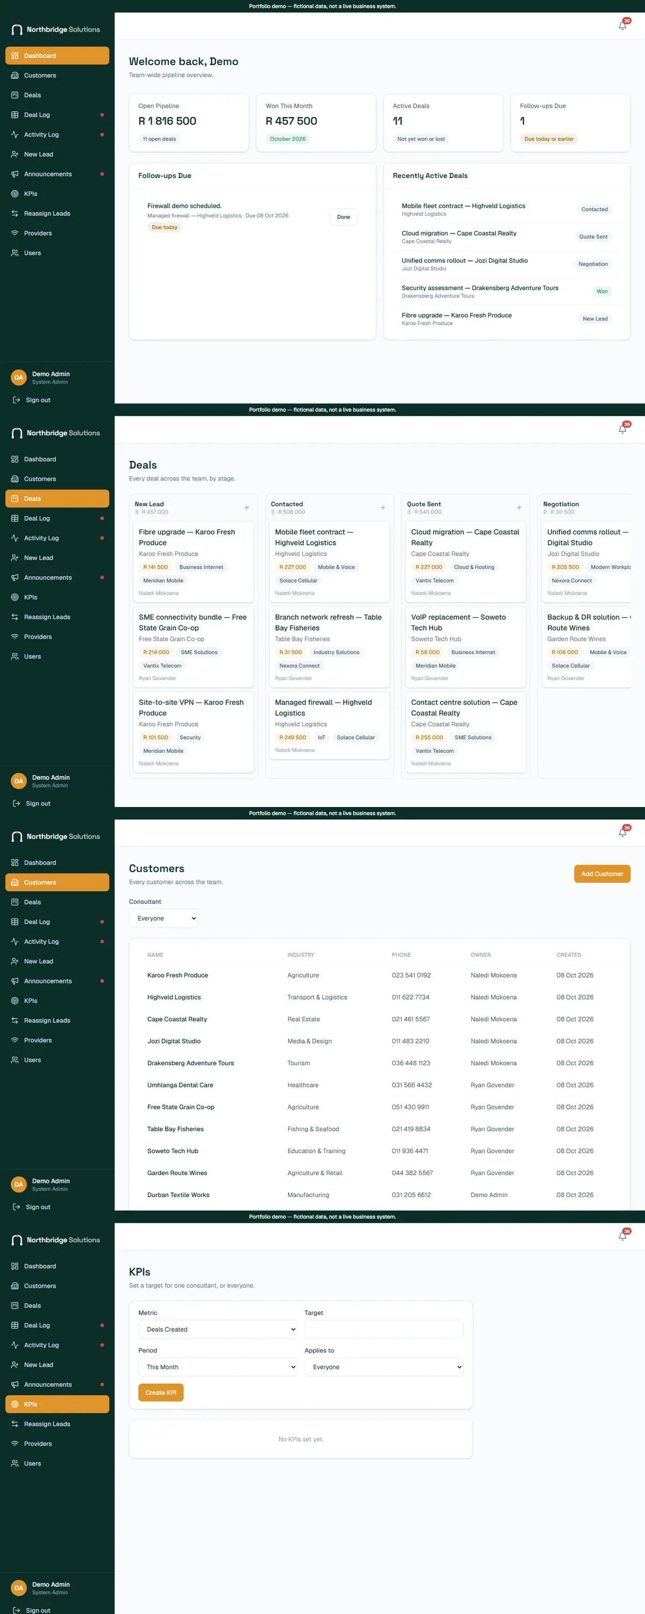Click the Create KPI button
This screenshot has width=645, height=1614.
pos(161,1392)
